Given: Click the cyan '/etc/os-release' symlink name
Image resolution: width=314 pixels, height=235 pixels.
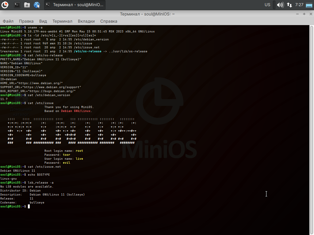Looking at the screenshot, I should (87, 51).
